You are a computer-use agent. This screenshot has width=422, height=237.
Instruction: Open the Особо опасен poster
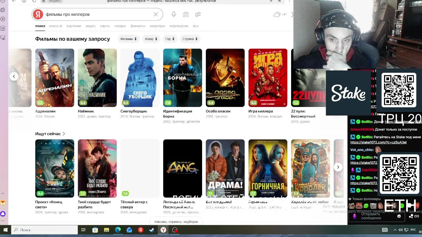click(225, 78)
